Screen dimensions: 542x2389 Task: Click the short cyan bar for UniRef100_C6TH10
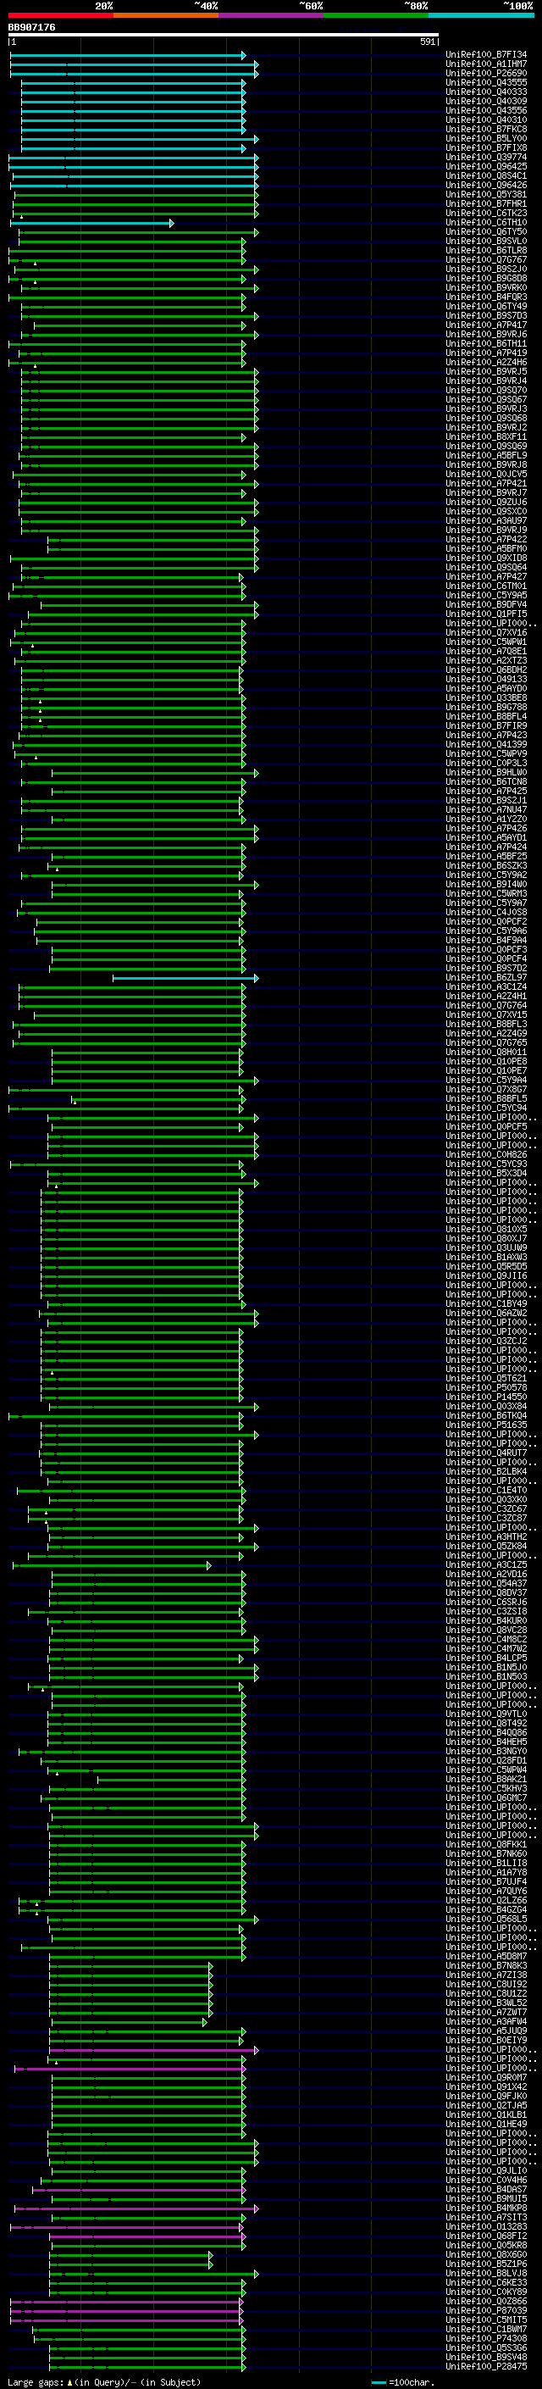tap(91, 224)
